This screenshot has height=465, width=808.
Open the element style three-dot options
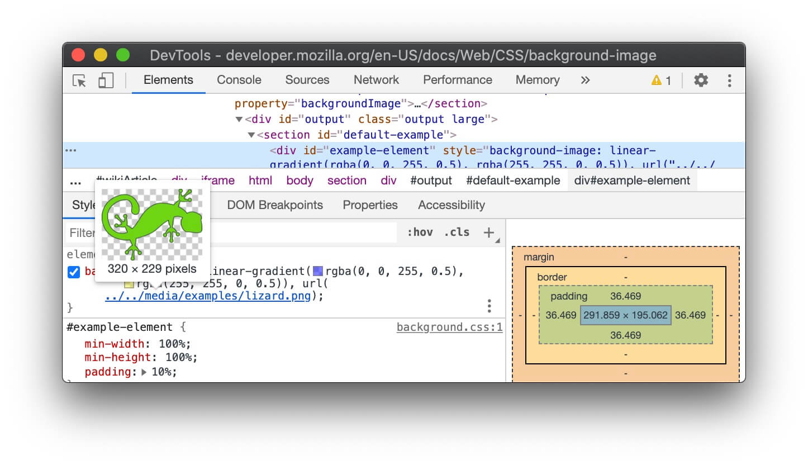coord(489,306)
